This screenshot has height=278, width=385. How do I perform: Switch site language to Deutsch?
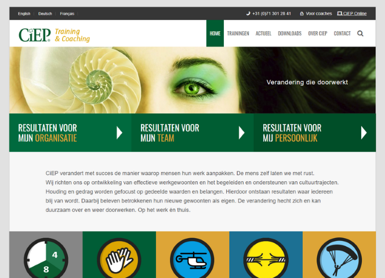pyautogui.click(x=45, y=14)
